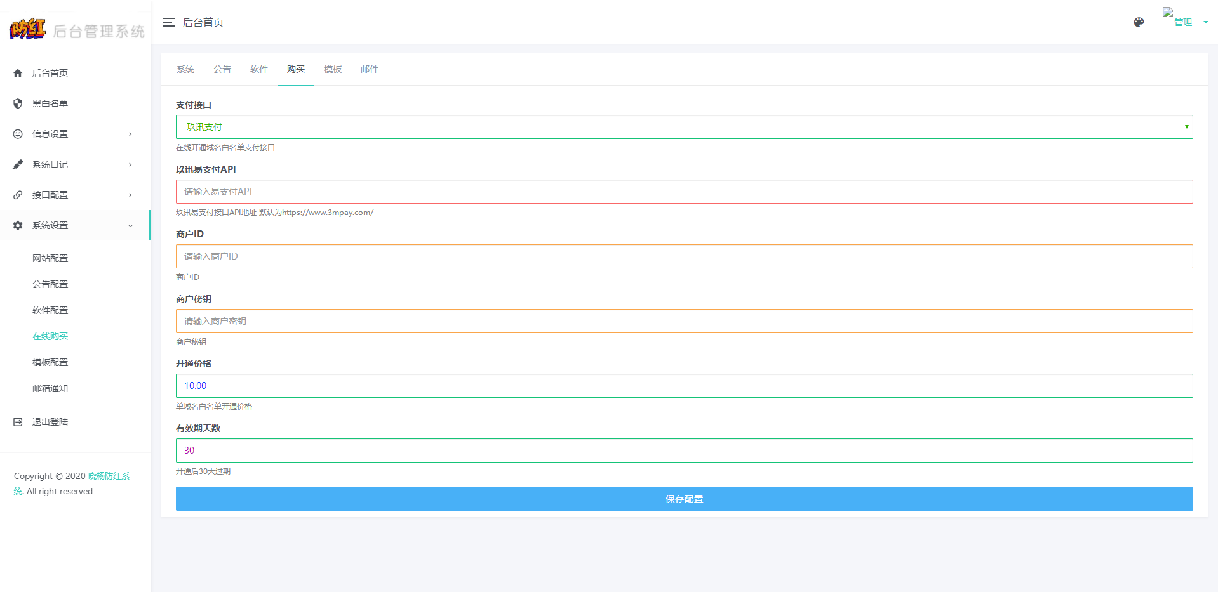Click the smiley icon for 信息设置
This screenshot has height=592, width=1218.
click(x=18, y=134)
